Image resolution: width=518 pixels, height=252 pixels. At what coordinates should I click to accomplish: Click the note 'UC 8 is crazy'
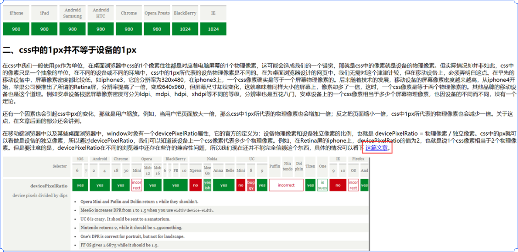pos(125,219)
